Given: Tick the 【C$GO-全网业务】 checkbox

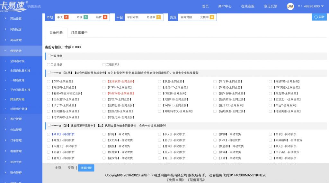Looking at the screenshot, I should pos(104,87).
